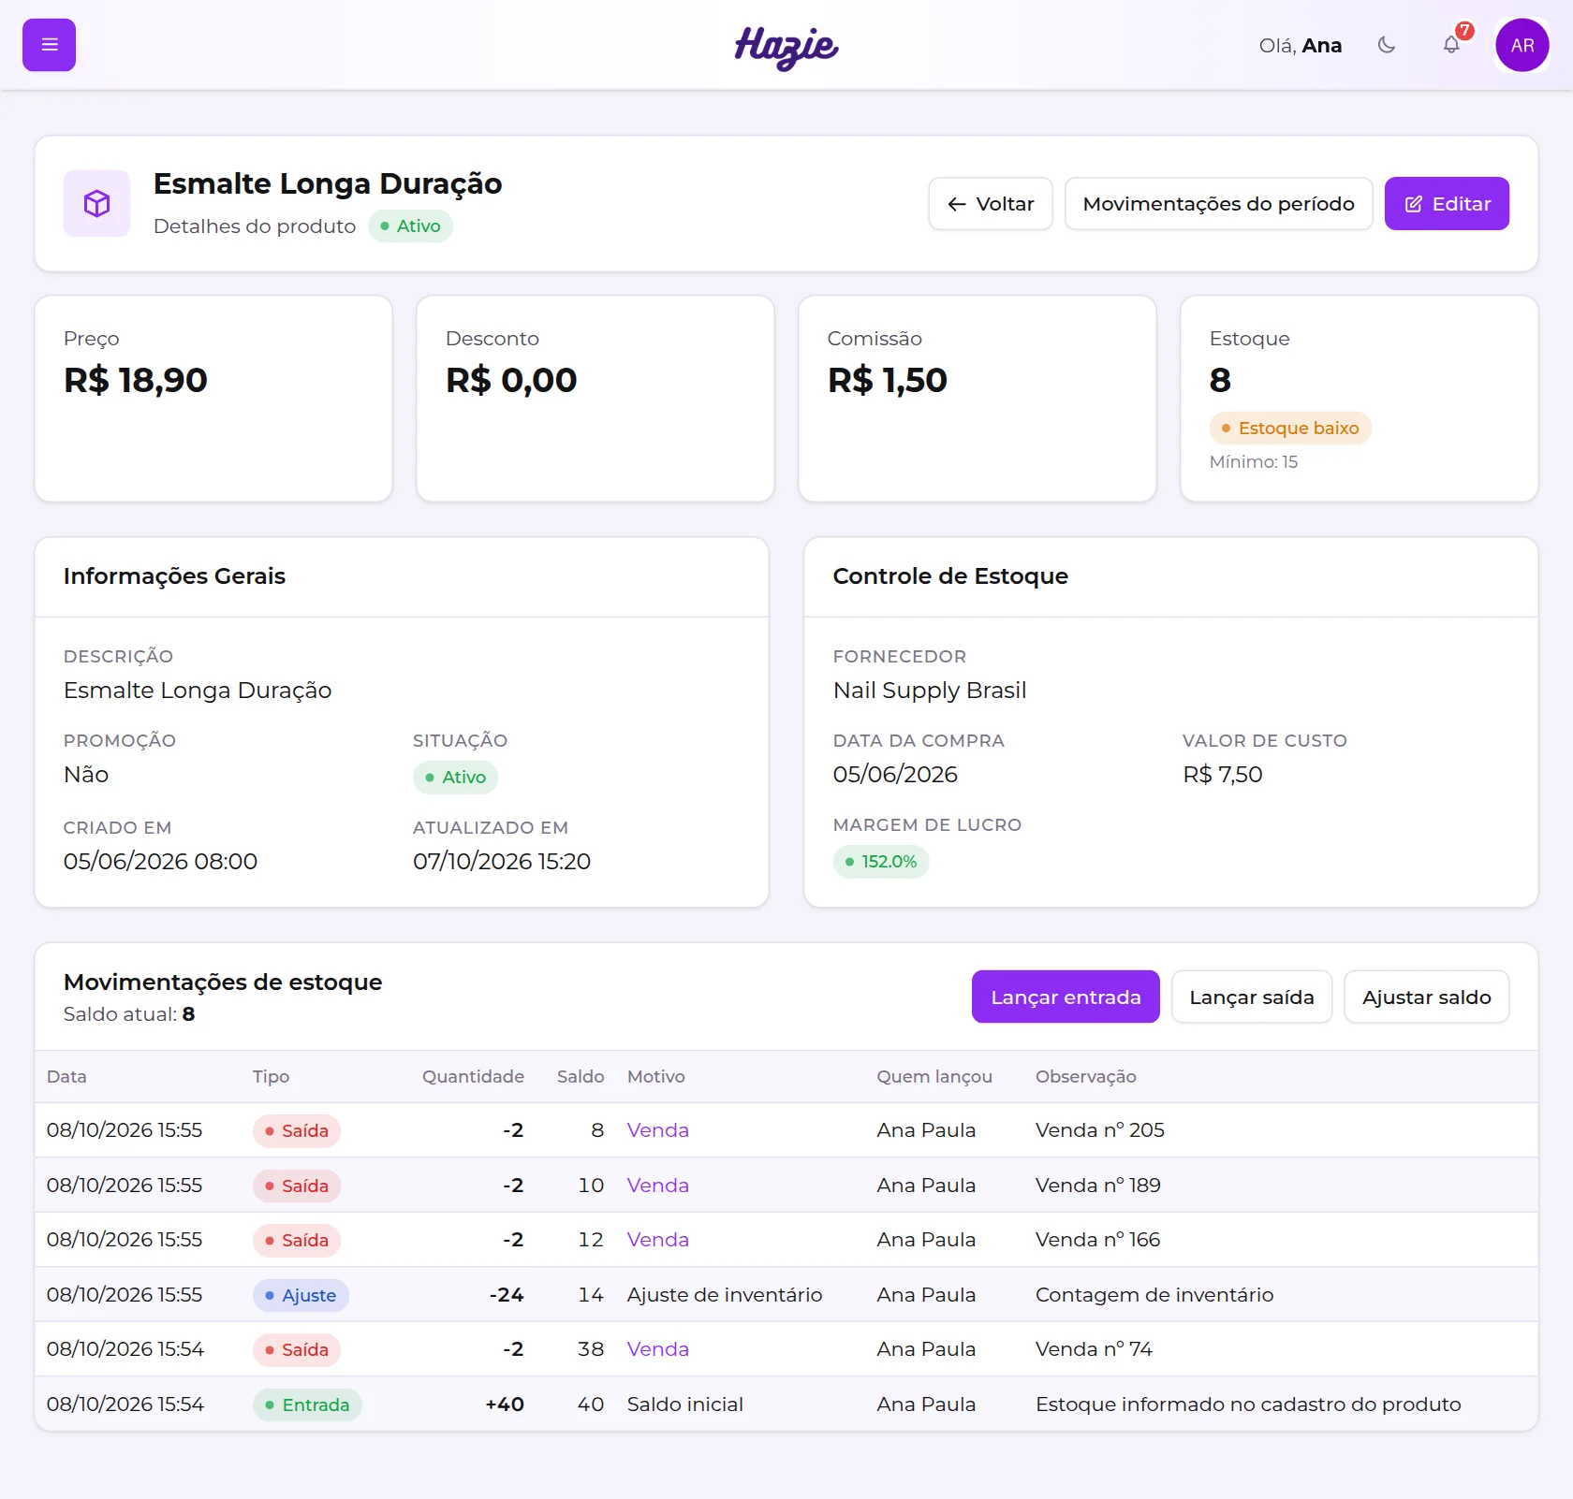Viewport: 1573px width, 1499px height.
Task: Open AR user avatar menu
Action: tap(1522, 45)
